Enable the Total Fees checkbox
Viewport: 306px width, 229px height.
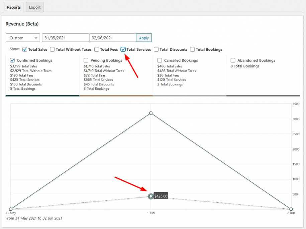(x=96, y=49)
